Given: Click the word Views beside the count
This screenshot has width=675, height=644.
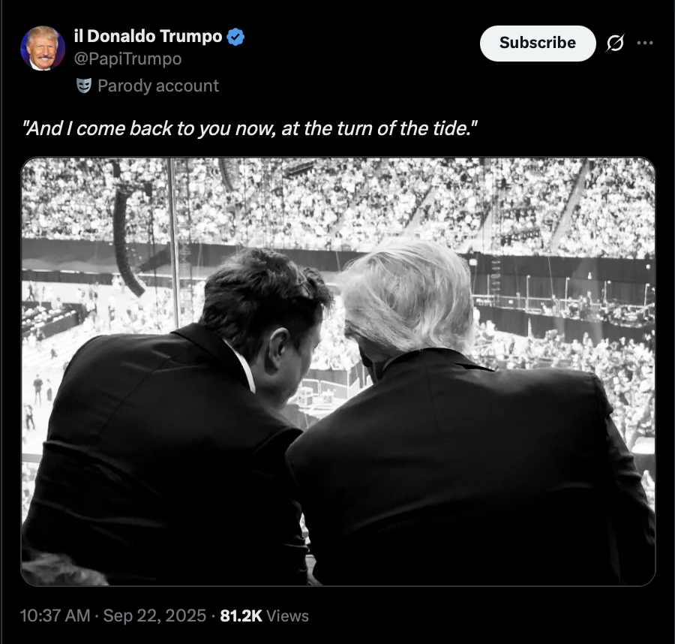Looking at the screenshot, I should coord(287,616).
